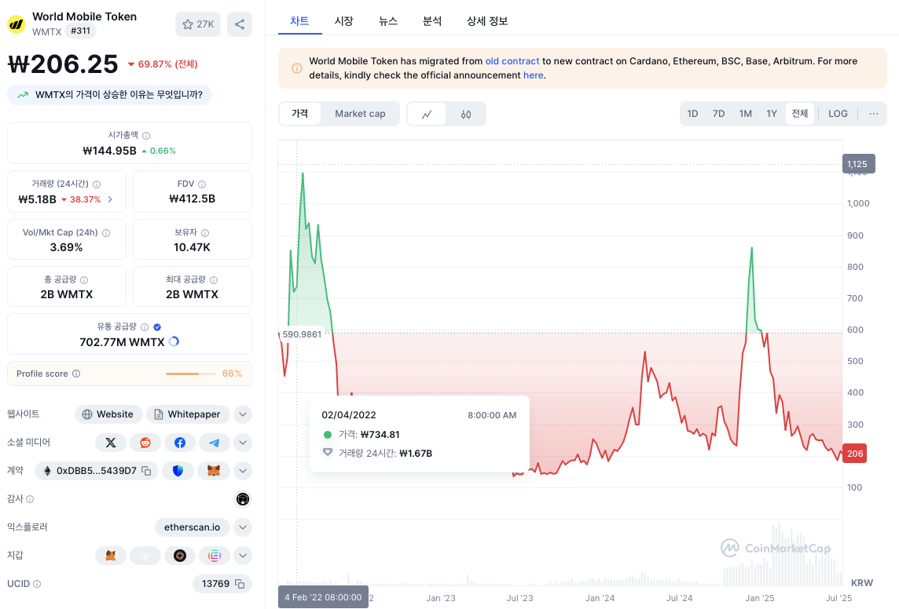This screenshot has height=609, width=899.
Task: Select the 가격 (price) chart mode
Action: [300, 113]
